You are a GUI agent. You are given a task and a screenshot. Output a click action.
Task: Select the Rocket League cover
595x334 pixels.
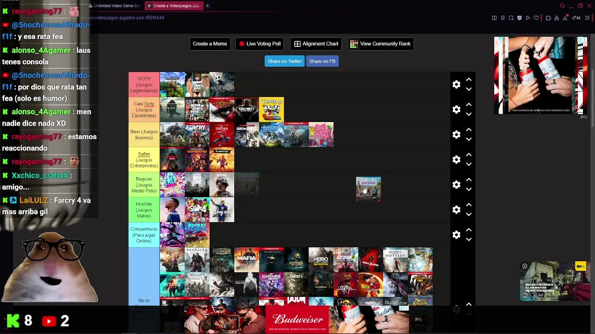point(197,235)
